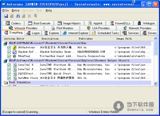The image size is (160, 116).
Task: Click the Delete X toolbar icon
Action: click(30, 16)
